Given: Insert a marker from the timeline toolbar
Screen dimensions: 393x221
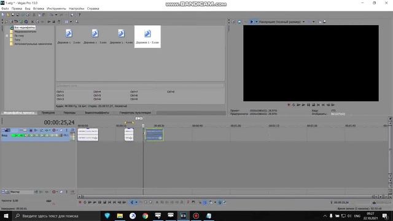Looking at the screenshot, I should (188, 202).
